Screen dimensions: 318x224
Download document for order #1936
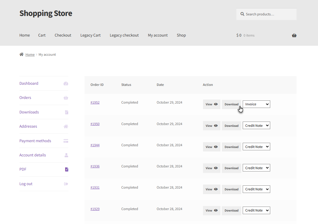pyautogui.click(x=231, y=168)
